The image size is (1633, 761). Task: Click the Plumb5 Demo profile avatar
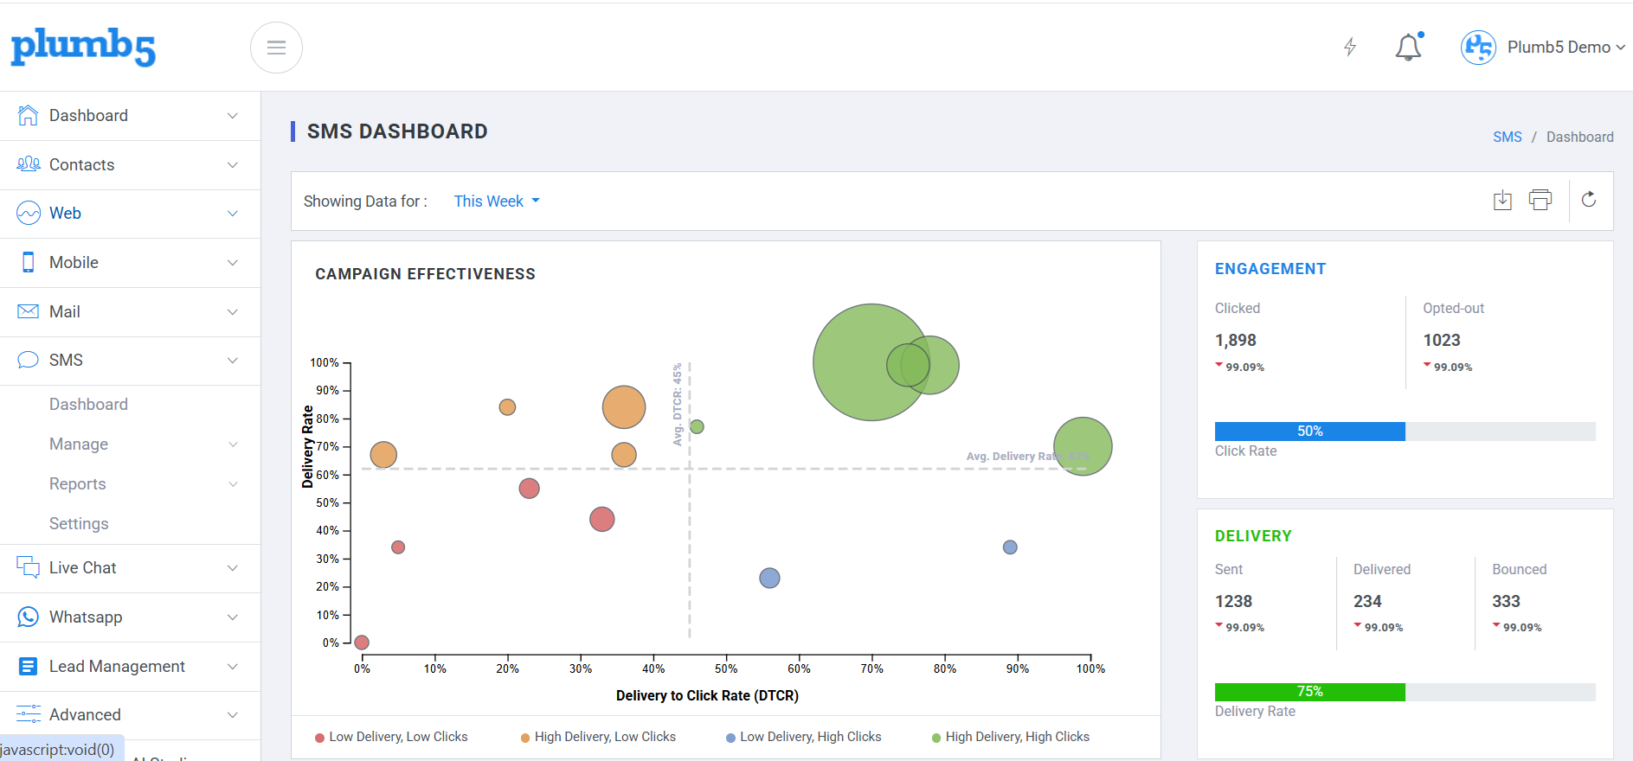point(1478,48)
